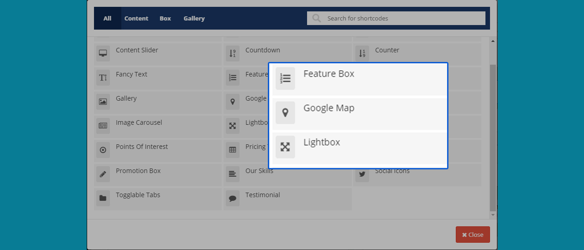Open the Content tab

coord(136,18)
